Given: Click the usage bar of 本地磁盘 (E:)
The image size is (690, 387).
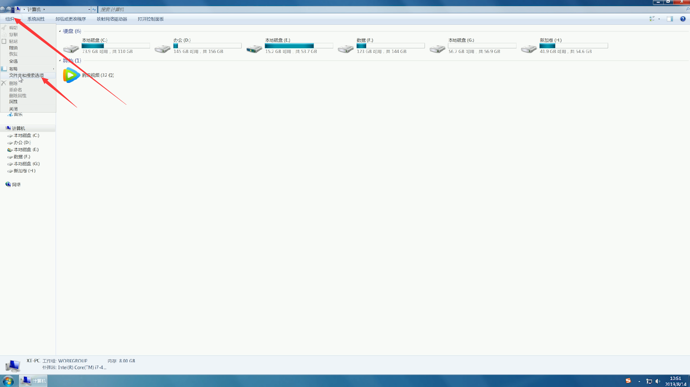Looking at the screenshot, I should point(299,46).
